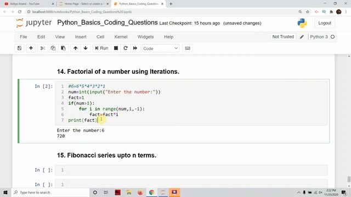Viewport: 351px width, 197px height.
Task: Click the pencil edit mode icon
Action: (x=302, y=37)
